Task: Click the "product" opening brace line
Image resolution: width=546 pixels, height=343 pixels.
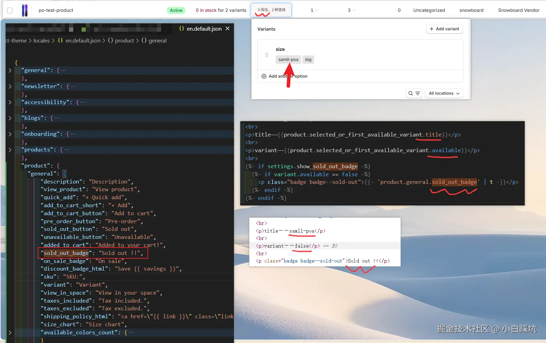Action: [x=40, y=166]
